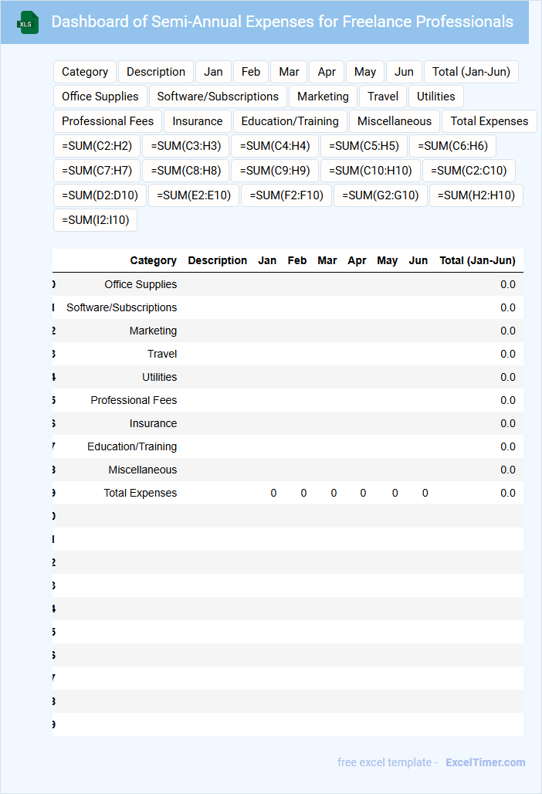The image size is (542, 794).
Task: Select the Professional Fees table row cell
Action: click(x=134, y=401)
